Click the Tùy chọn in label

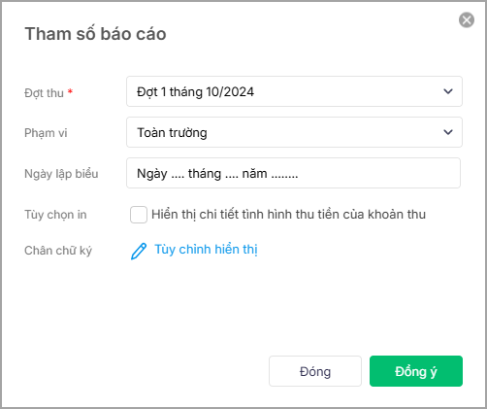pyautogui.click(x=55, y=215)
